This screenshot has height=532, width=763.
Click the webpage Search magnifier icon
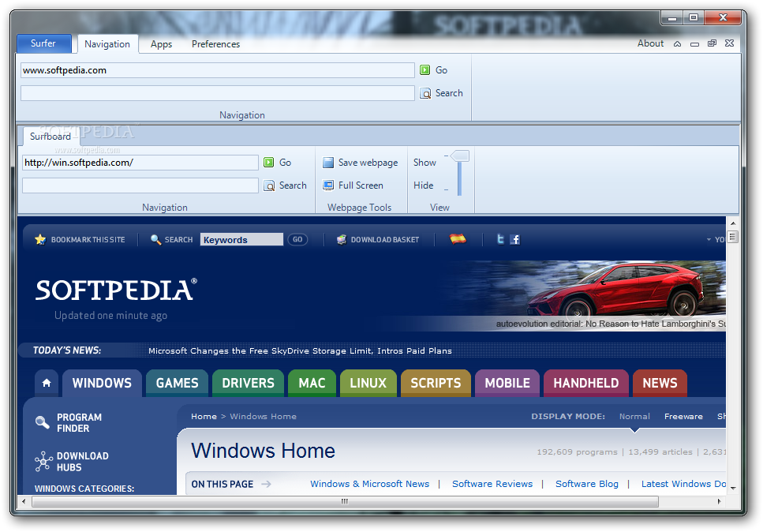(x=155, y=239)
